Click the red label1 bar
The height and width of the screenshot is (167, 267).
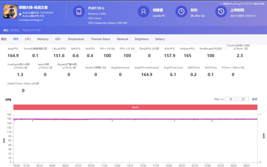point(135,107)
